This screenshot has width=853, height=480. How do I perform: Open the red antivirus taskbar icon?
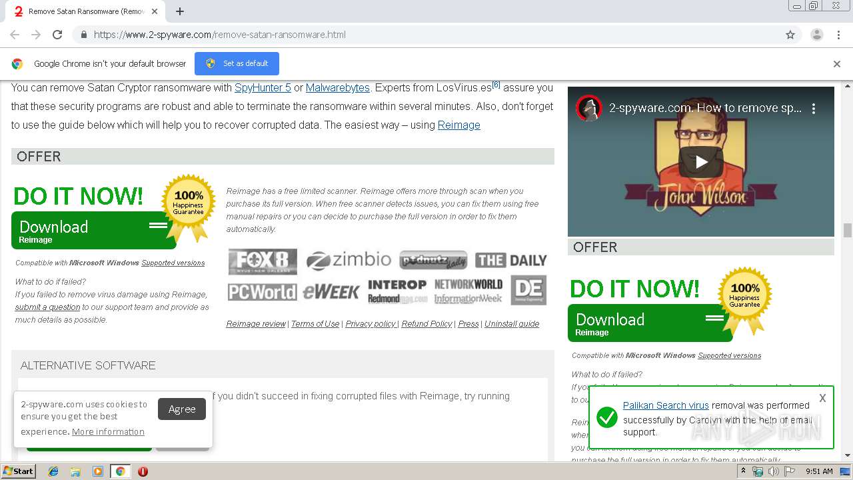(x=143, y=471)
